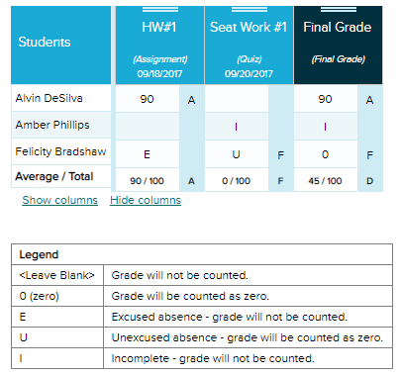Open the HW#1 assignment column header
Screen dimensions: 401x377
[x=159, y=46]
